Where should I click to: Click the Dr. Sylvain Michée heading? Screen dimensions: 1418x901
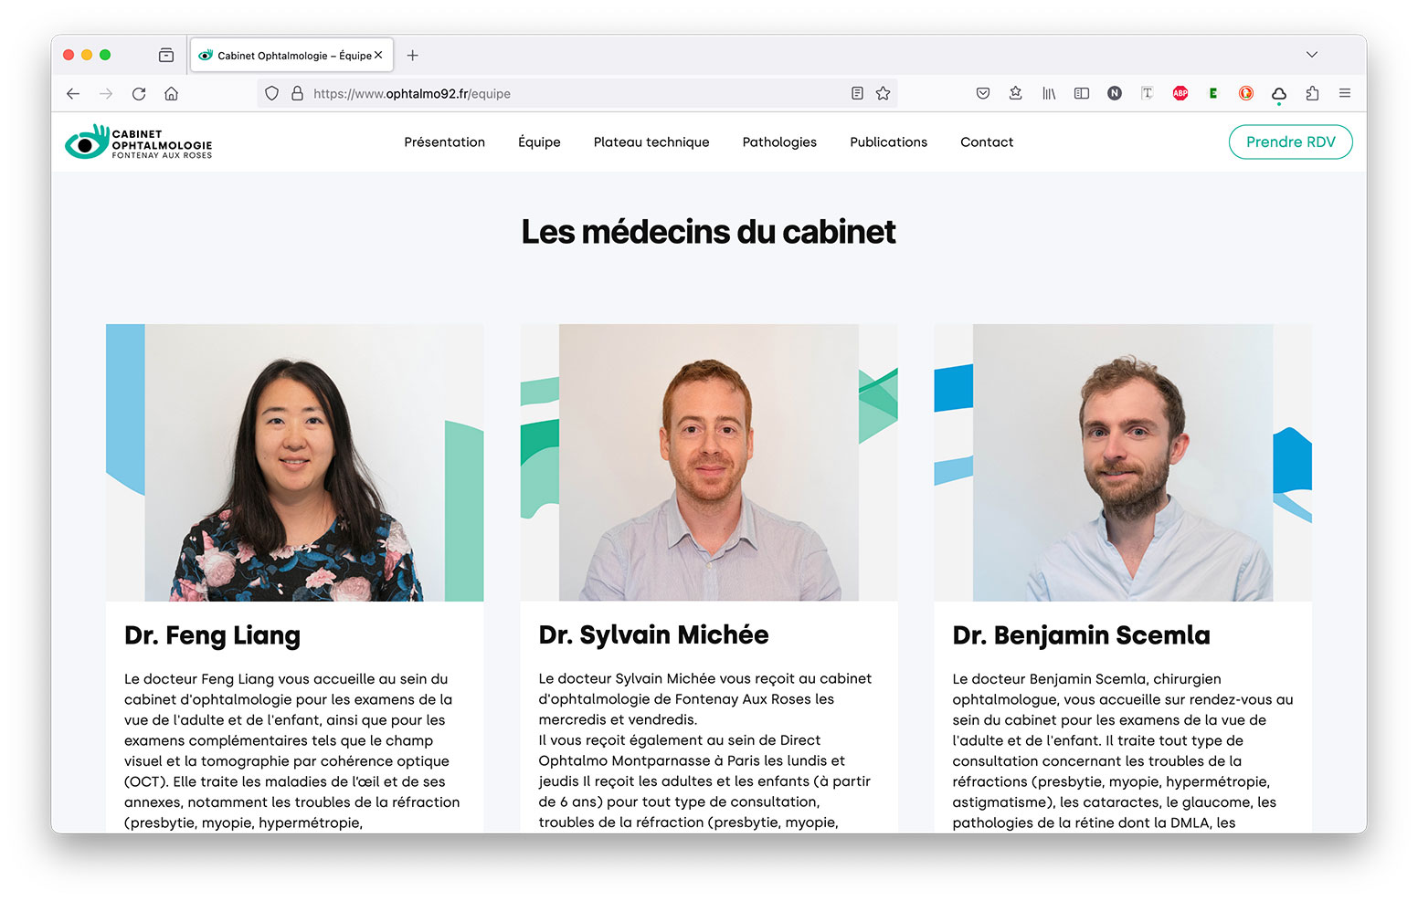click(653, 634)
